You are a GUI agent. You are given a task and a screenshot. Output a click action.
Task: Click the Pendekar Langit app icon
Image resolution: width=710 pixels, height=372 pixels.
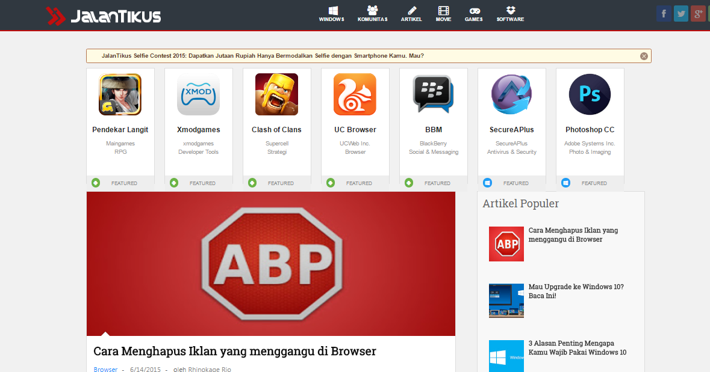click(x=120, y=94)
